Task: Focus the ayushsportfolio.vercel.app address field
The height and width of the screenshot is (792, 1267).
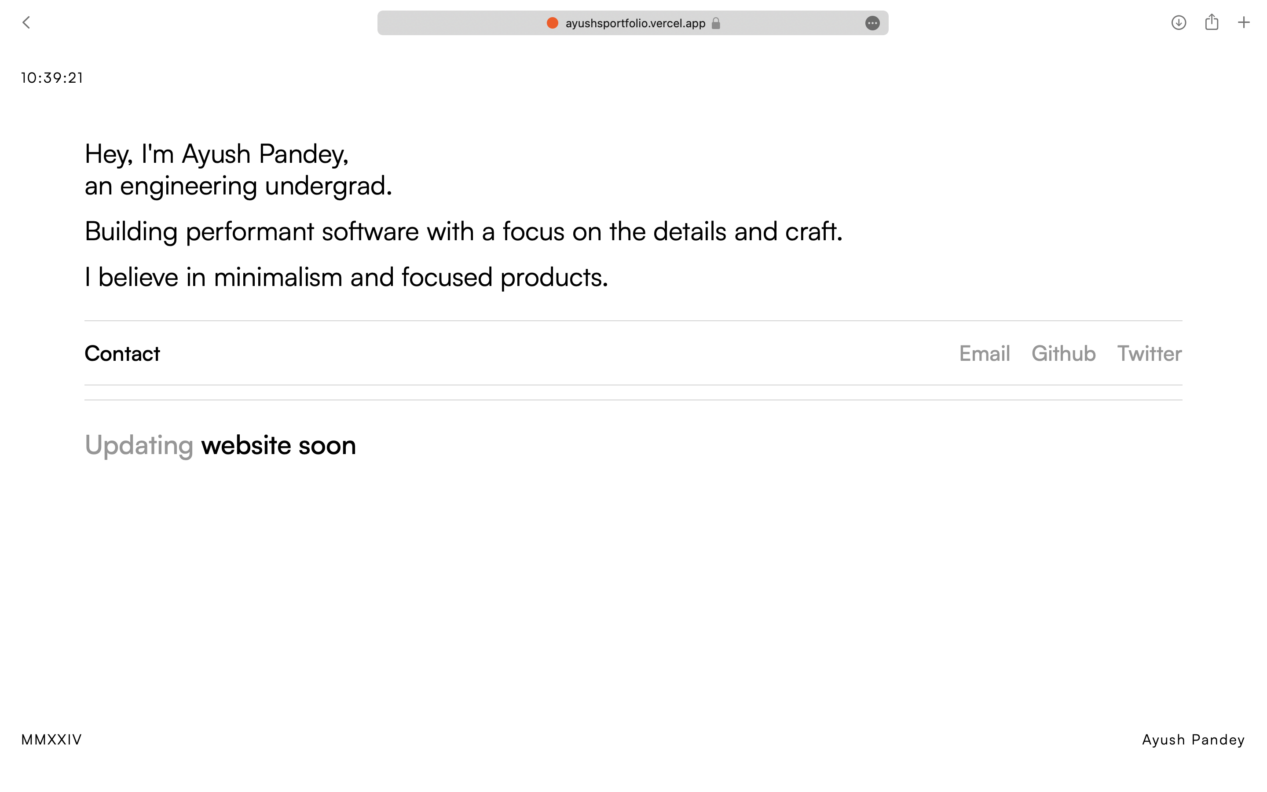Action: [635, 24]
